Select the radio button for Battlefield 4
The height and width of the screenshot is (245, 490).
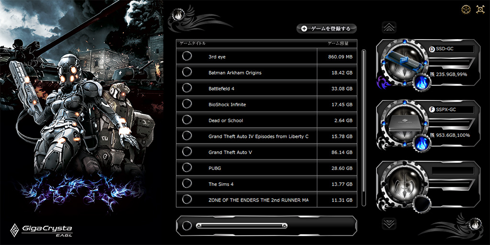tap(187, 88)
